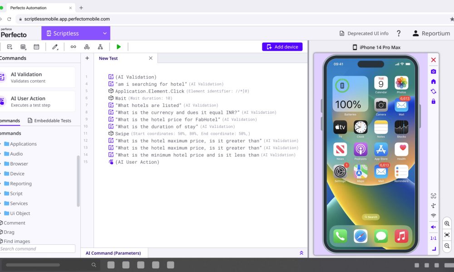Expand the Applications command category
This screenshot has height=272, width=454.
[24, 144]
